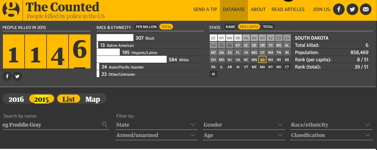
Task: Open the Database menu item
Action: [x=234, y=10]
